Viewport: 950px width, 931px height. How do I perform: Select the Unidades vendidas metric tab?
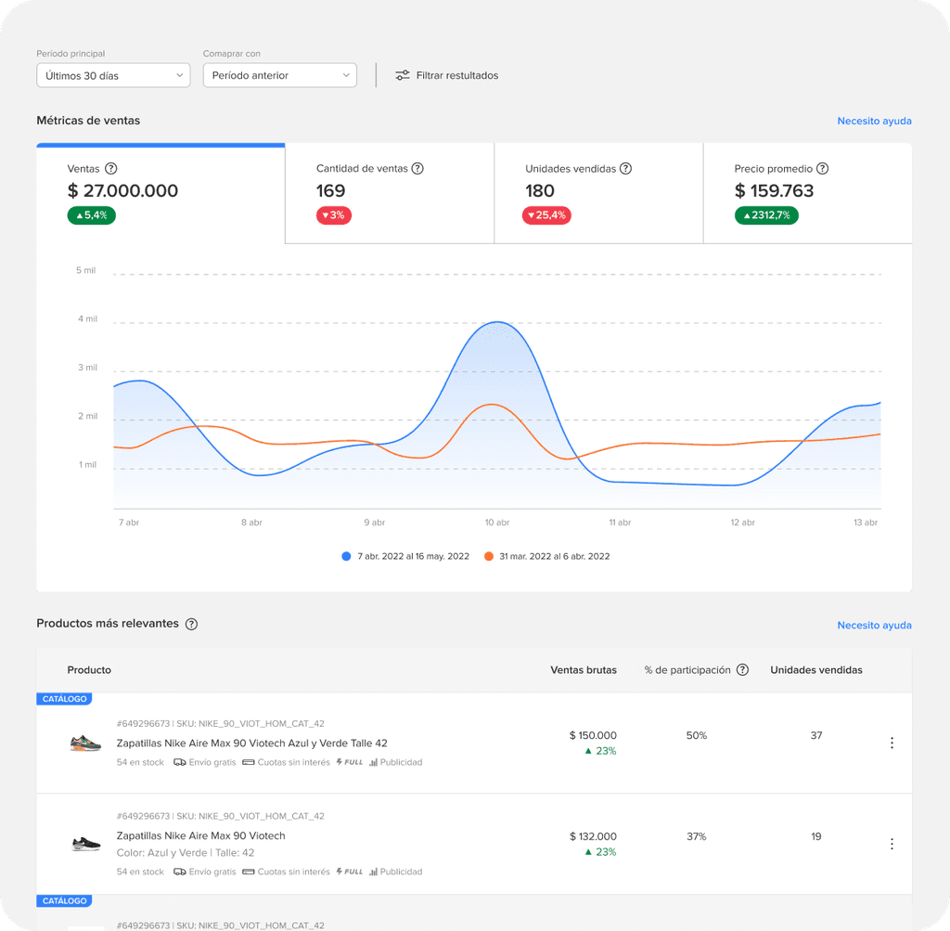[x=598, y=193]
